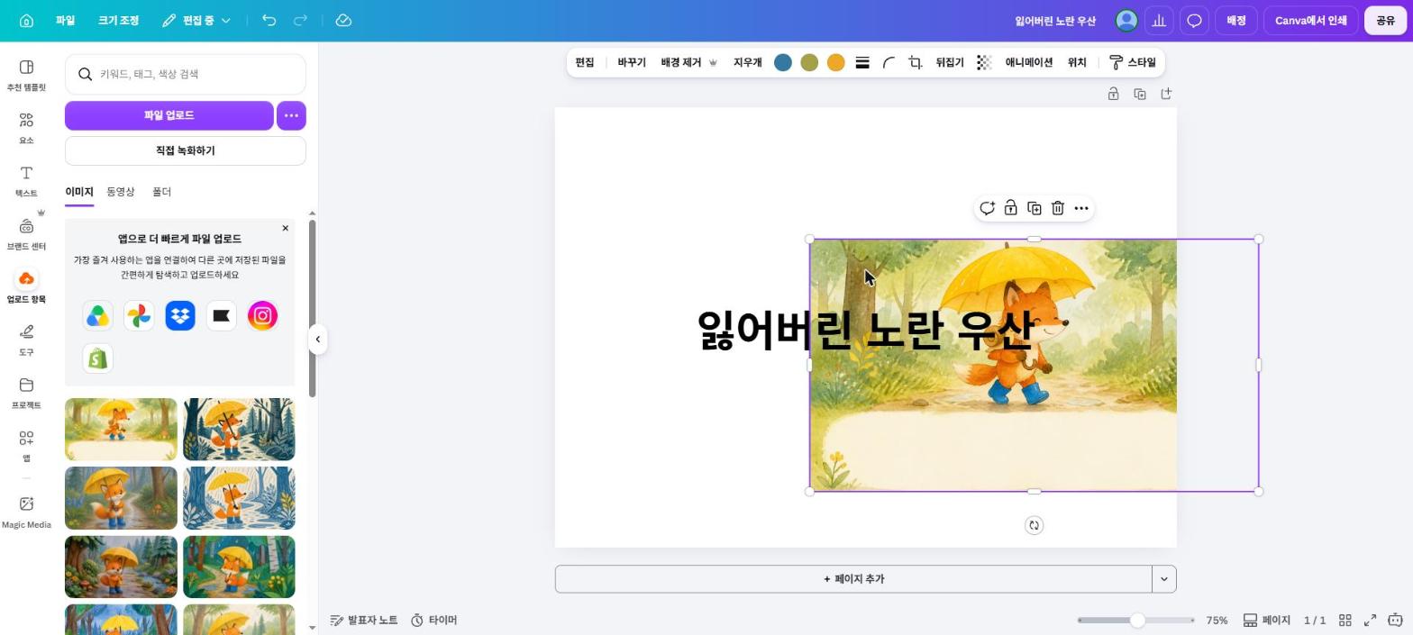Viewport: 1413px width, 635px height.
Task: Open Magic Media panel
Action: [26, 513]
